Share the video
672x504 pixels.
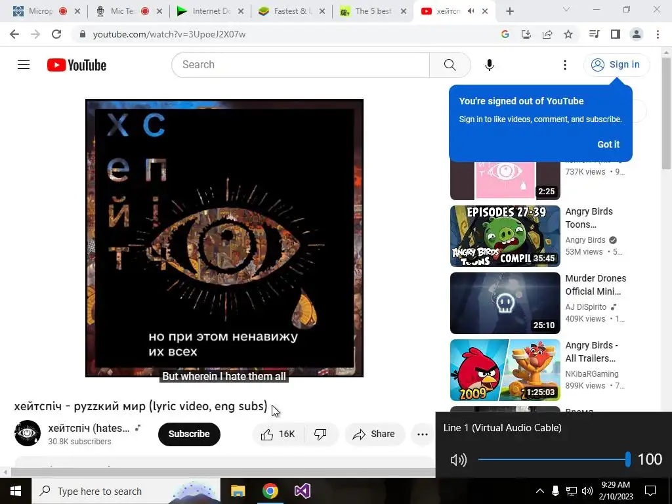coord(375,434)
